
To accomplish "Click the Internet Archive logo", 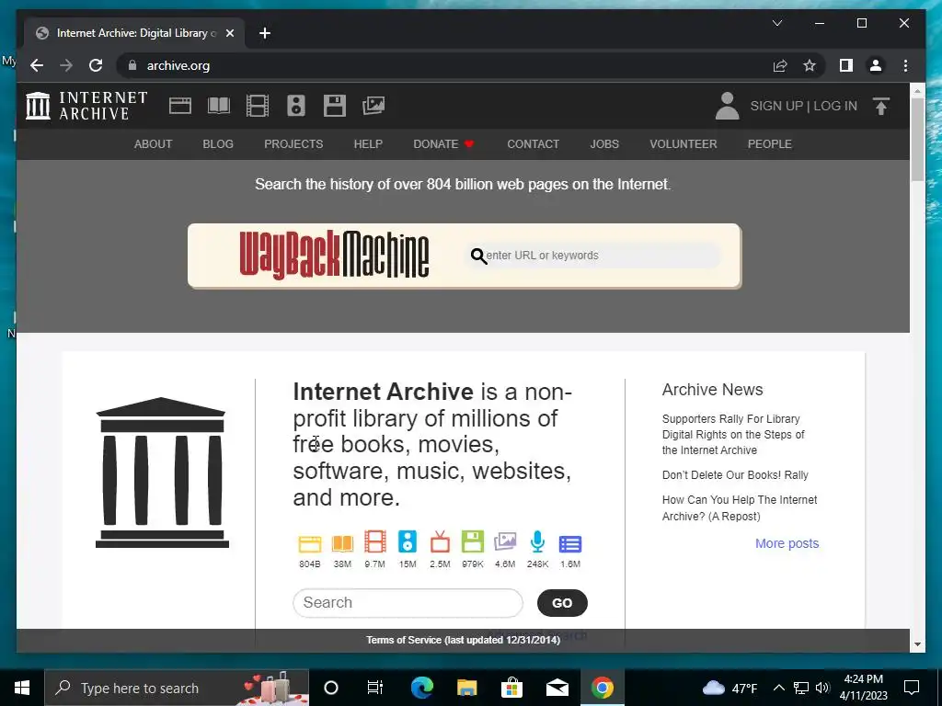I will pos(86,106).
